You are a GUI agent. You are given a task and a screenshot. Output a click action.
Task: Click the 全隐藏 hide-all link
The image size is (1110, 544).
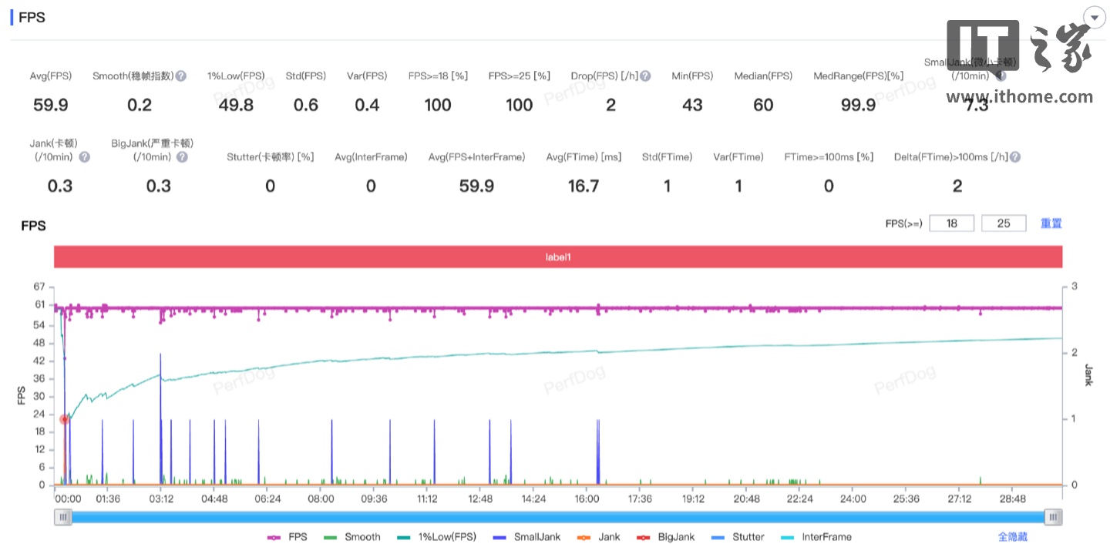pyautogui.click(x=1012, y=537)
